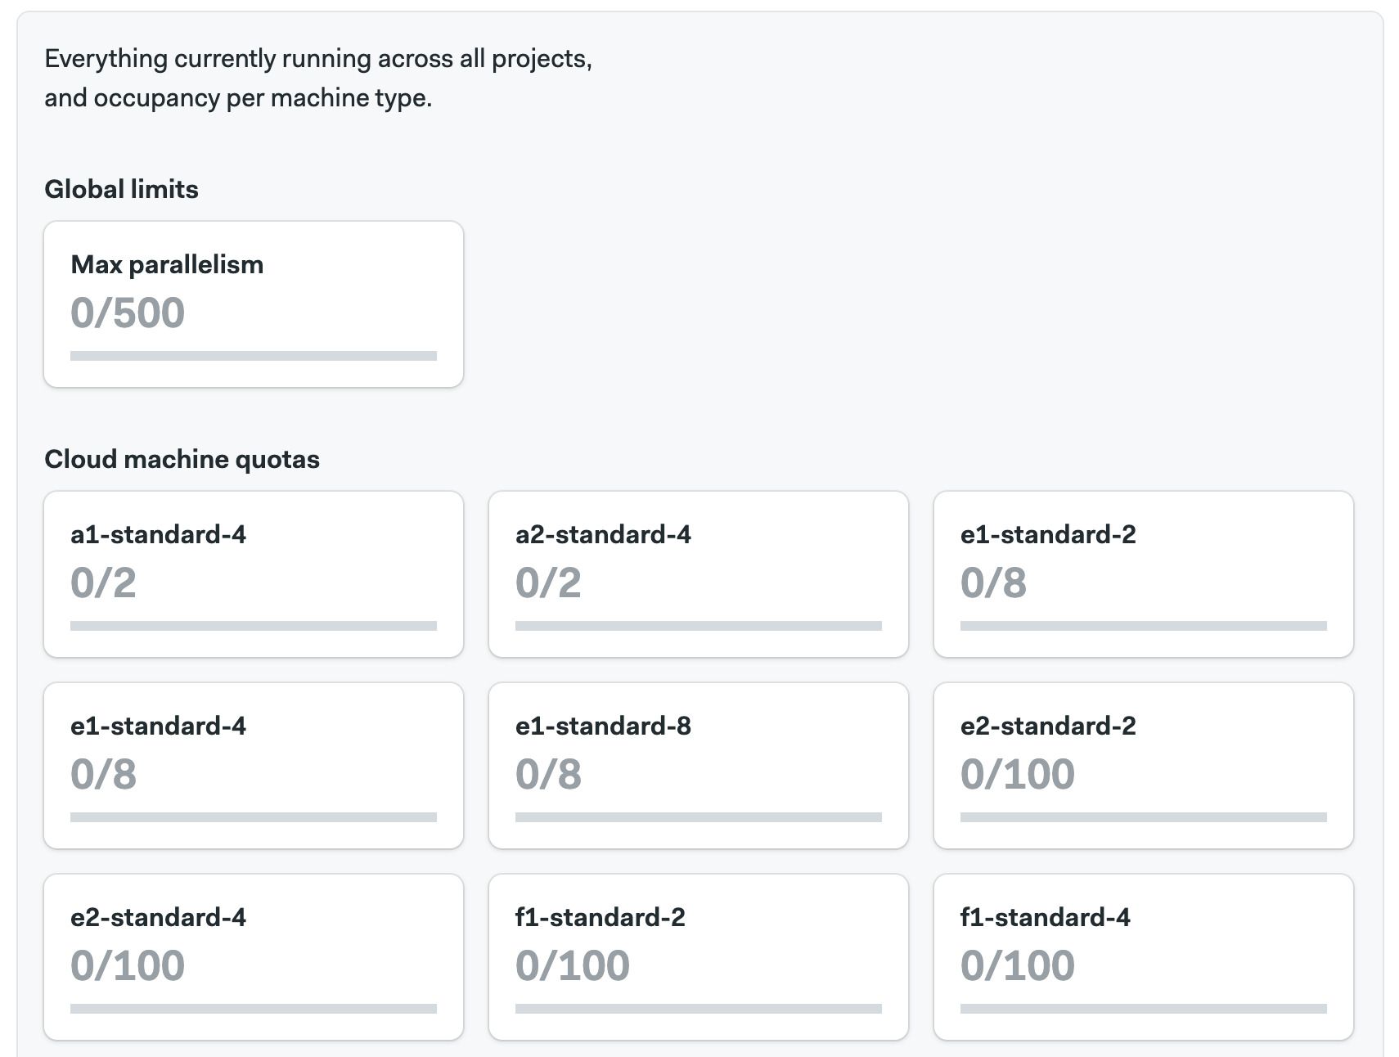Click the f1-standard-4 usage bar
Screen dimensions: 1399x1057
(1143, 1009)
